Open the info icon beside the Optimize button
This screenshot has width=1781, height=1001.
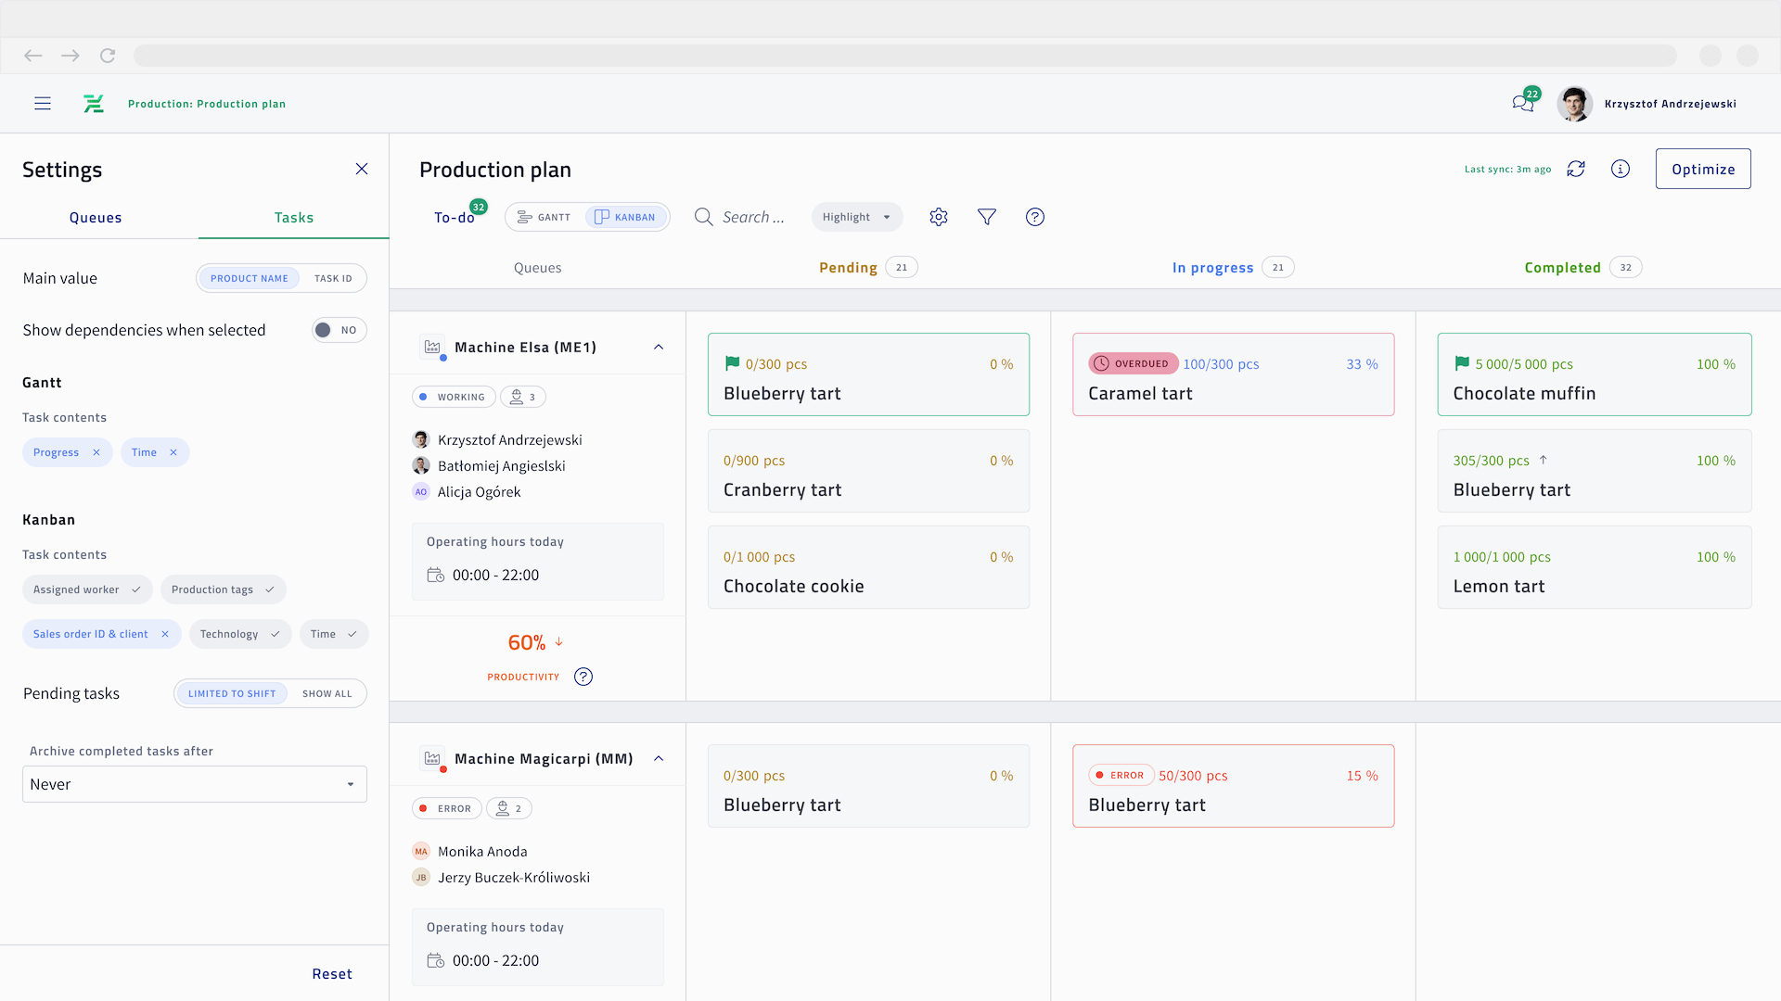(1621, 169)
